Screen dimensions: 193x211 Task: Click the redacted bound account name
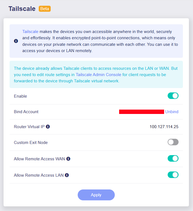[141, 112]
